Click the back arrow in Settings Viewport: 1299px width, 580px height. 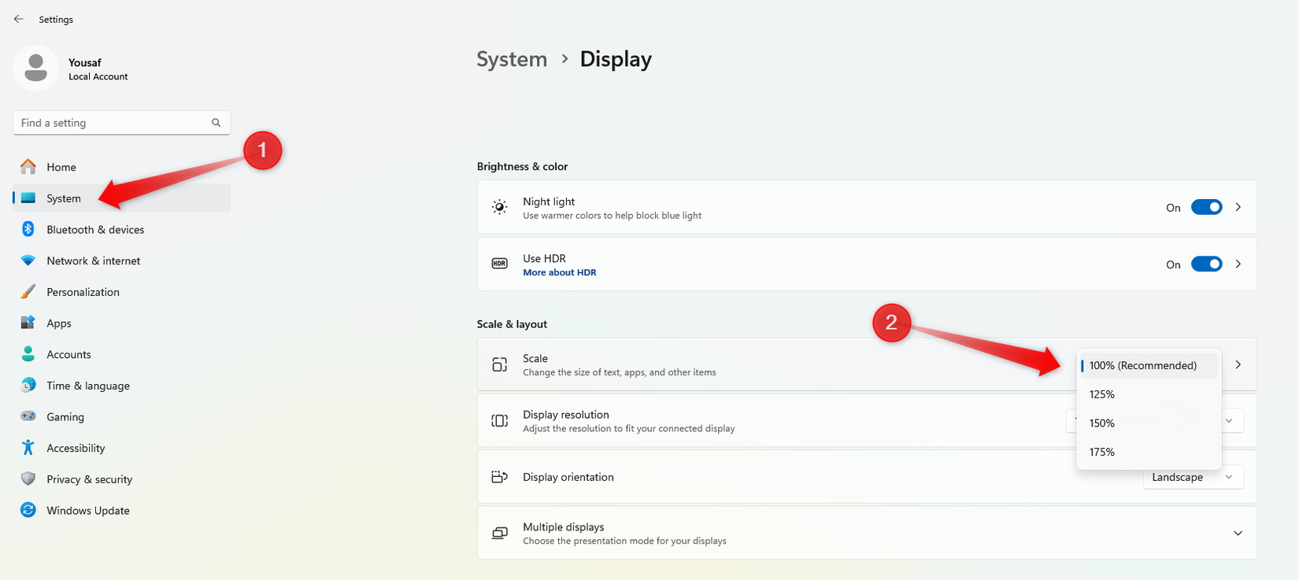19,19
